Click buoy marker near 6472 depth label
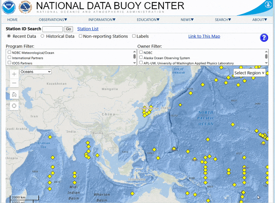Viewport: 275px width, 203px height. pos(49,182)
